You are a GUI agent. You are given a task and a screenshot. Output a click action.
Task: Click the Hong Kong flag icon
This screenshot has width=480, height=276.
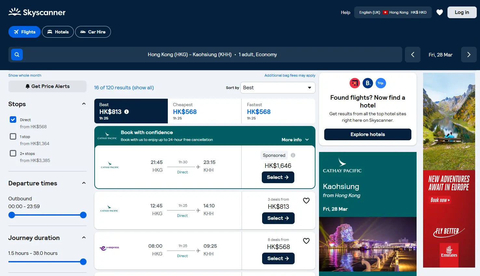[385, 12]
